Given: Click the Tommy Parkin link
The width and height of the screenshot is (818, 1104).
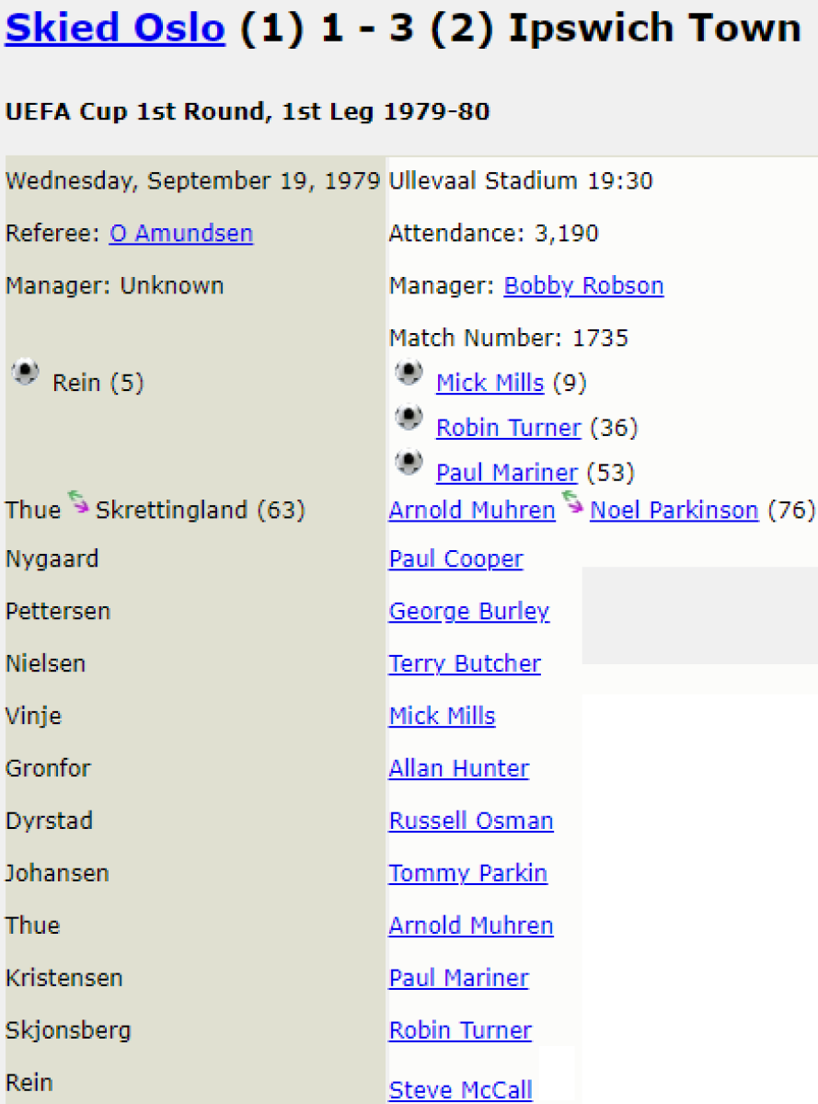Looking at the screenshot, I should pyautogui.click(x=467, y=873).
